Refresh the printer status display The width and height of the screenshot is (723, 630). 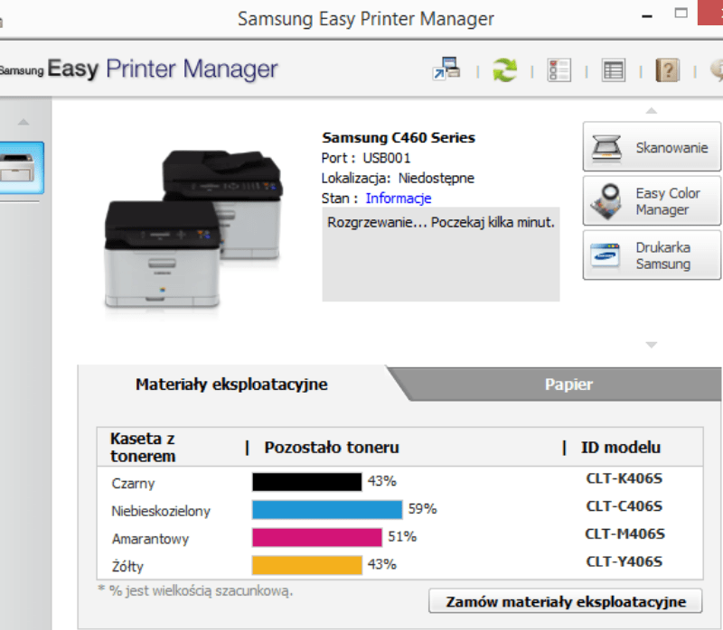tap(504, 69)
